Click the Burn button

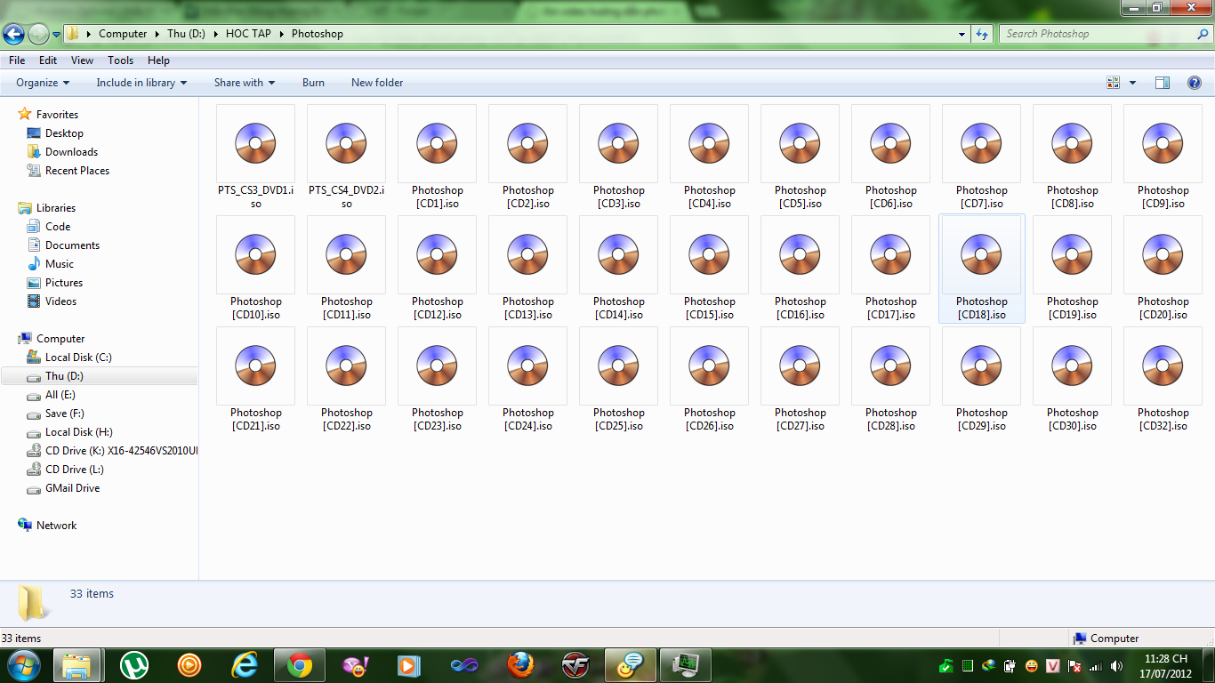tap(313, 83)
